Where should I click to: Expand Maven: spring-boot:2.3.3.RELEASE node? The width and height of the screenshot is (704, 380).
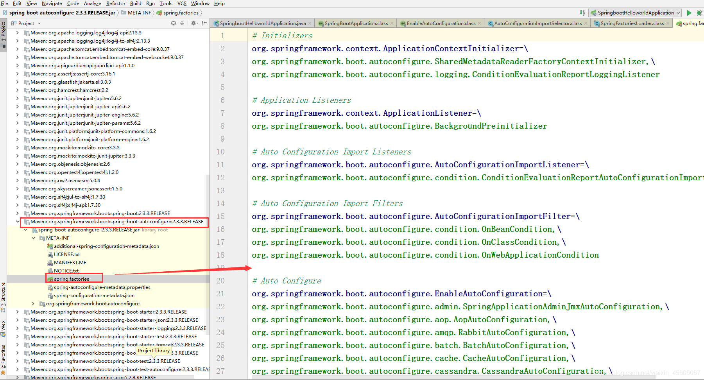coord(18,213)
